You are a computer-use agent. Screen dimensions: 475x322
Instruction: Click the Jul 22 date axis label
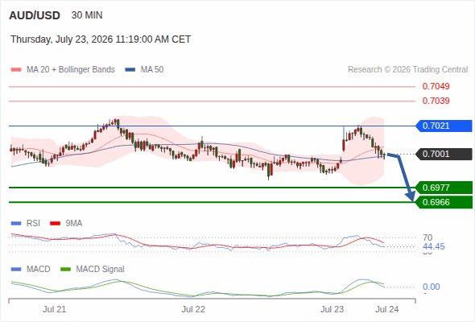(x=193, y=309)
